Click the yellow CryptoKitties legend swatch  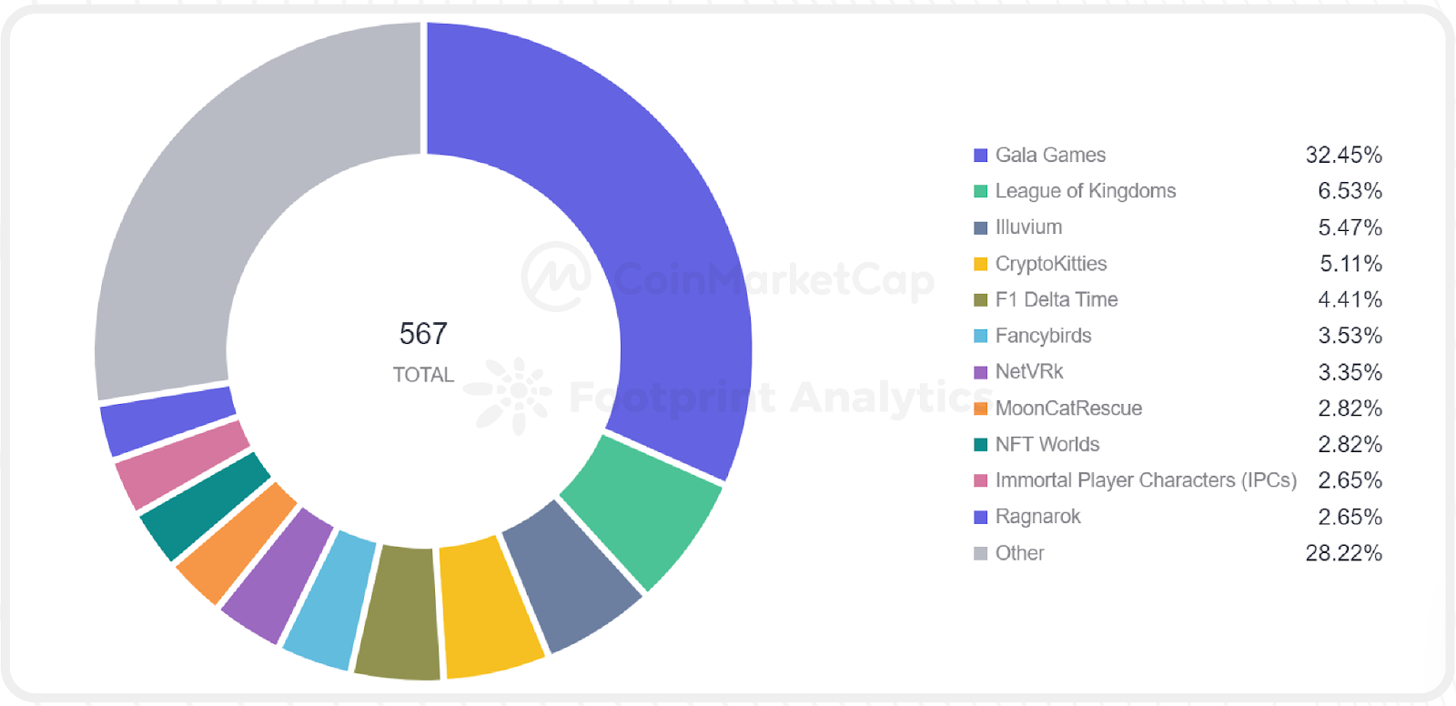pos(980,264)
